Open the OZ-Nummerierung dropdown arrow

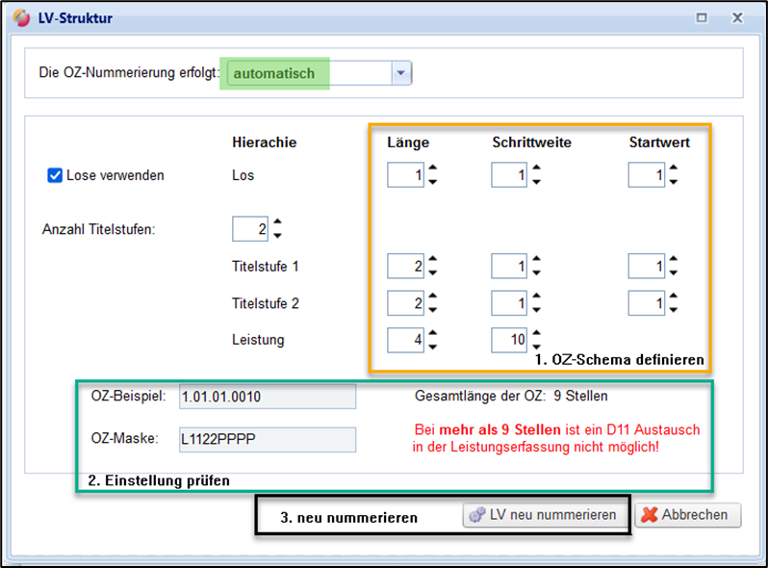click(x=401, y=73)
